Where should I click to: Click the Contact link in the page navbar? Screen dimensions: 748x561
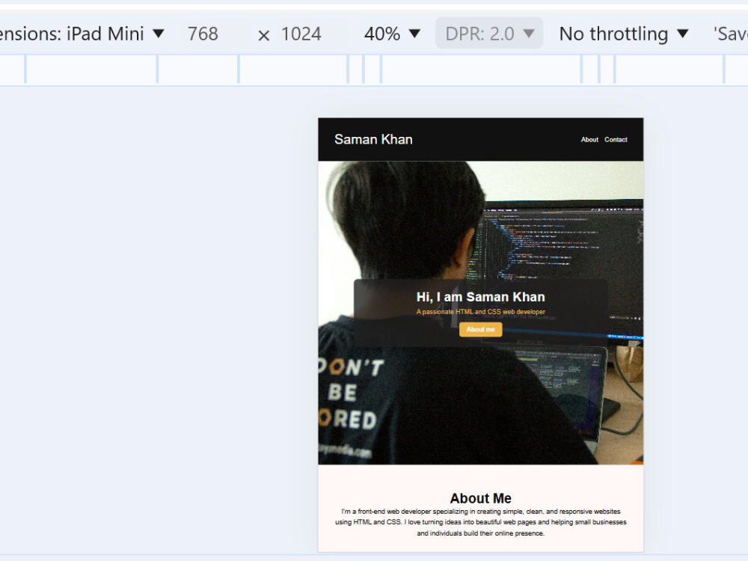(x=616, y=139)
